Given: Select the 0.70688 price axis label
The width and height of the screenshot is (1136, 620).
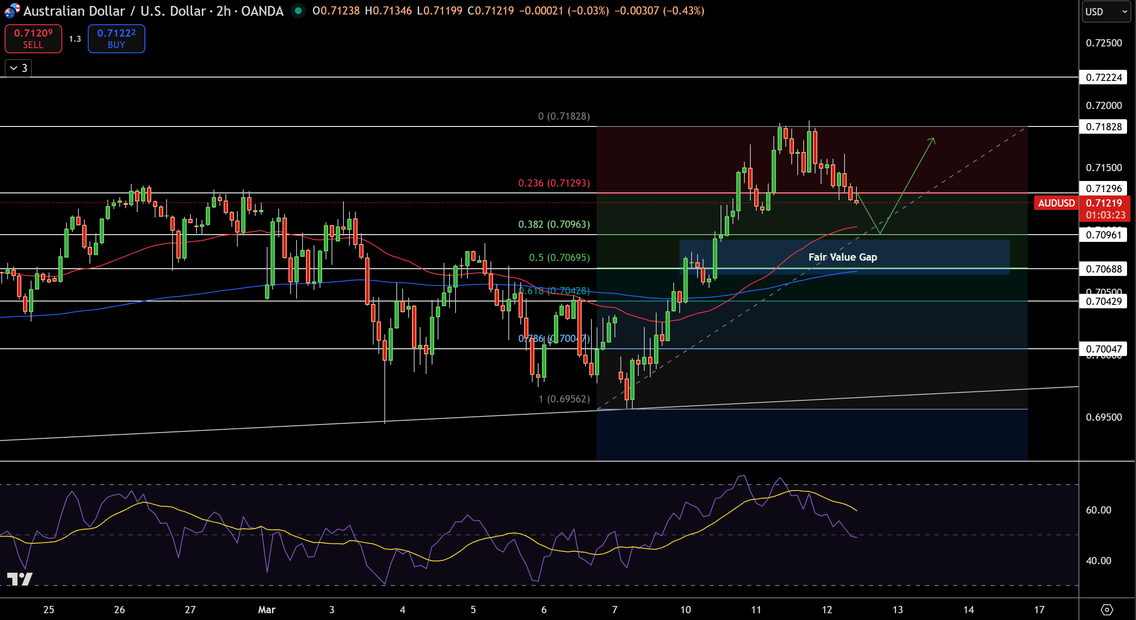Looking at the screenshot, I should click(1103, 268).
